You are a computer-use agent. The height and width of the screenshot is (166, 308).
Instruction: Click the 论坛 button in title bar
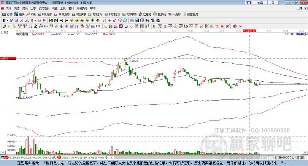coord(262,2)
